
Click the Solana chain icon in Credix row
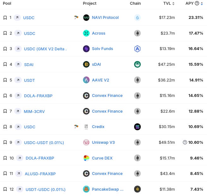[x=137, y=127]
